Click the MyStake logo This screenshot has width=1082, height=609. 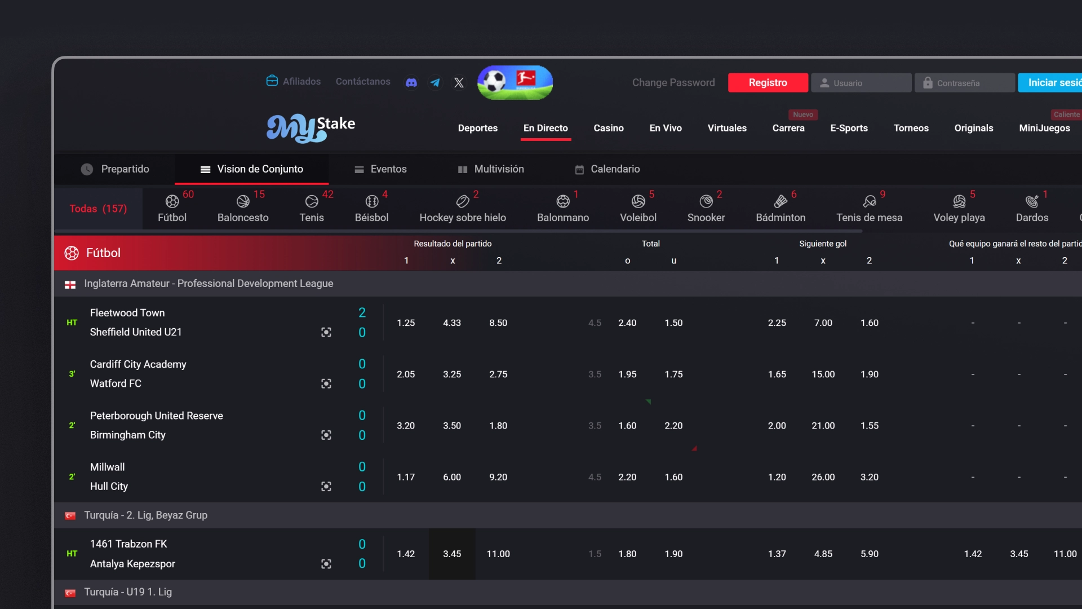pos(311,127)
